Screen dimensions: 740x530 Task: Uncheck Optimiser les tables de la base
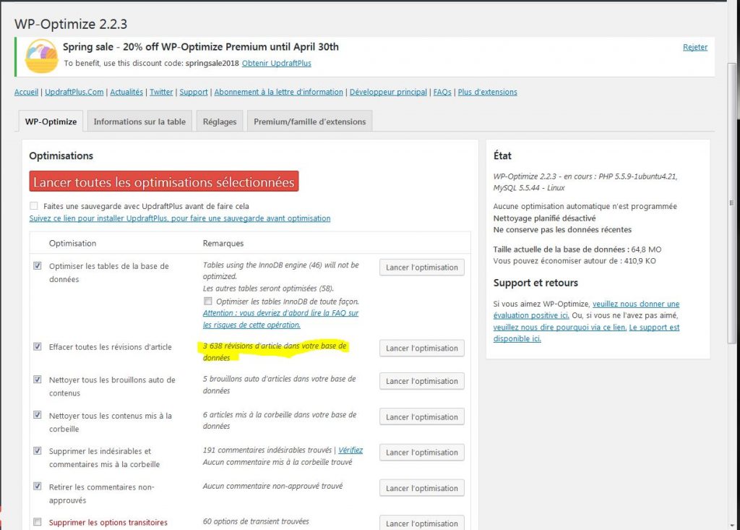(x=38, y=265)
